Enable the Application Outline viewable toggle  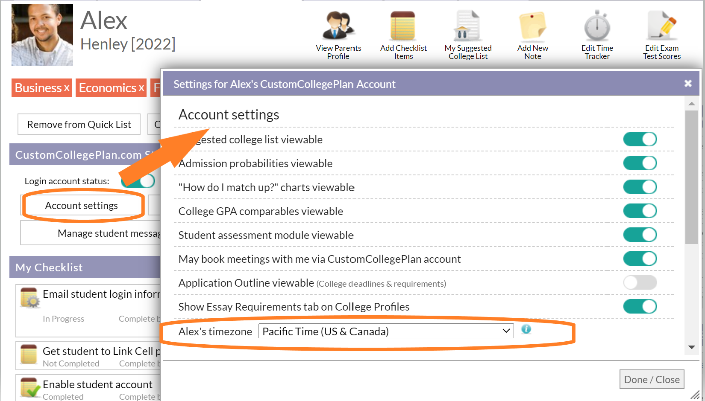[640, 282]
